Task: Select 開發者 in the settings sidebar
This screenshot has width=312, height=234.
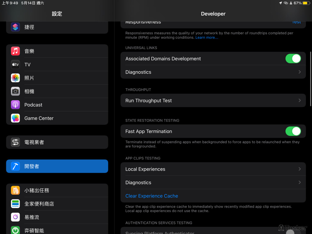Action: pyautogui.click(x=57, y=166)
